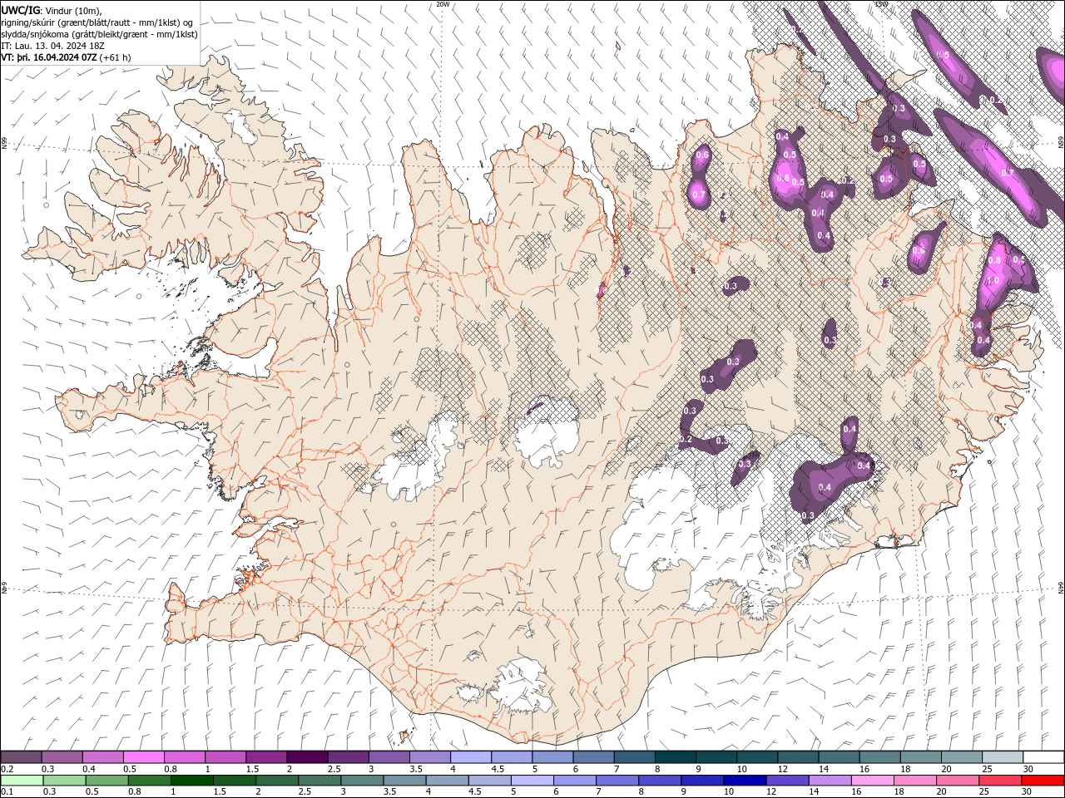Click the violet 12–14 swatch on the green scale

786,781
